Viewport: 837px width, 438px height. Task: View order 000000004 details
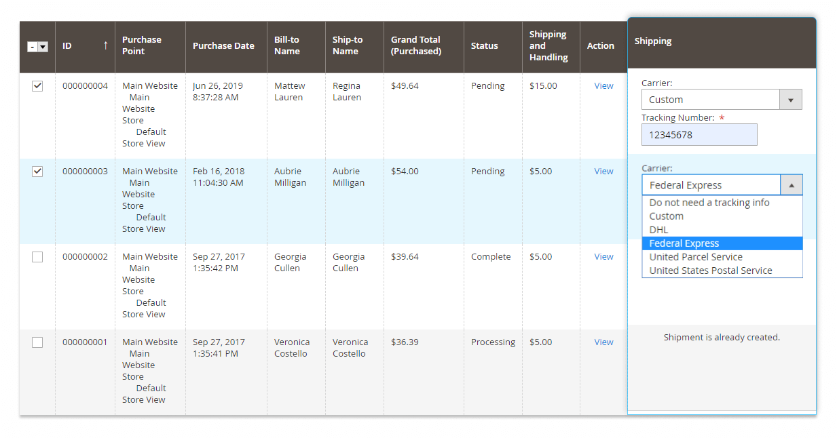click(603, 86)
